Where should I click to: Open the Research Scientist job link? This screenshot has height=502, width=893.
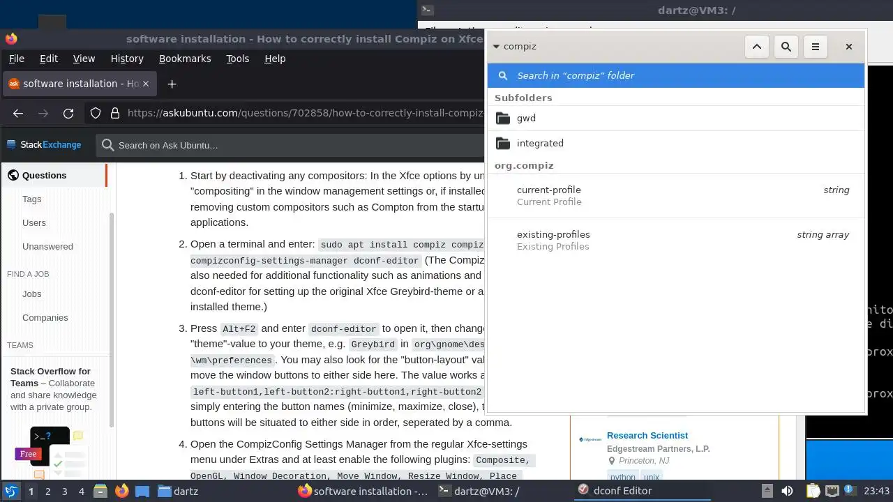coord(647,436)
